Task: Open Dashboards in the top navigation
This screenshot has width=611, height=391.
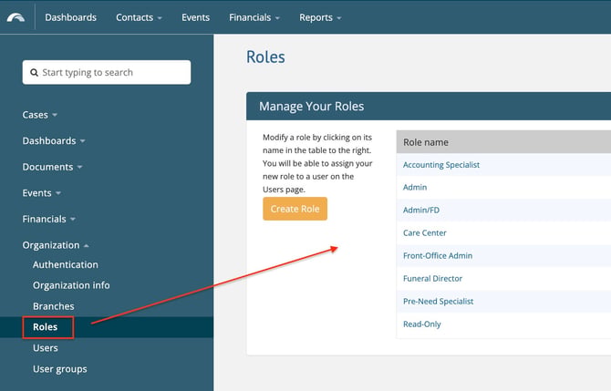Action: pos(70,17)
